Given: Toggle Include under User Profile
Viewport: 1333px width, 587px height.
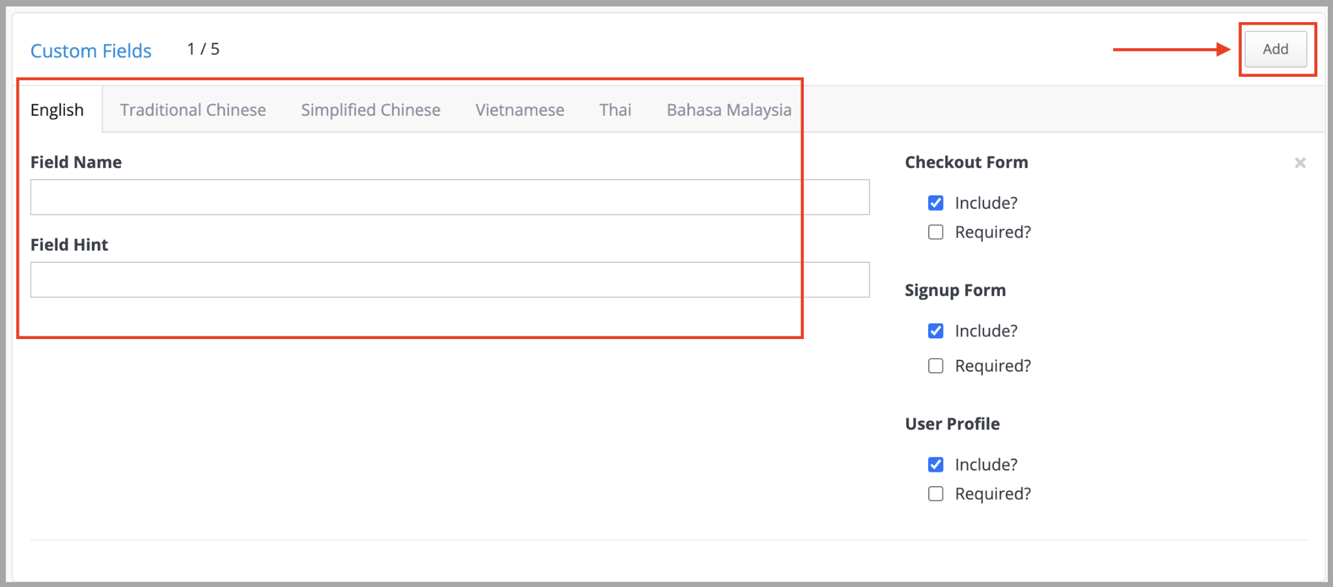Looking at the screenshot, I should pyautogui.click(x=935, y=465).
